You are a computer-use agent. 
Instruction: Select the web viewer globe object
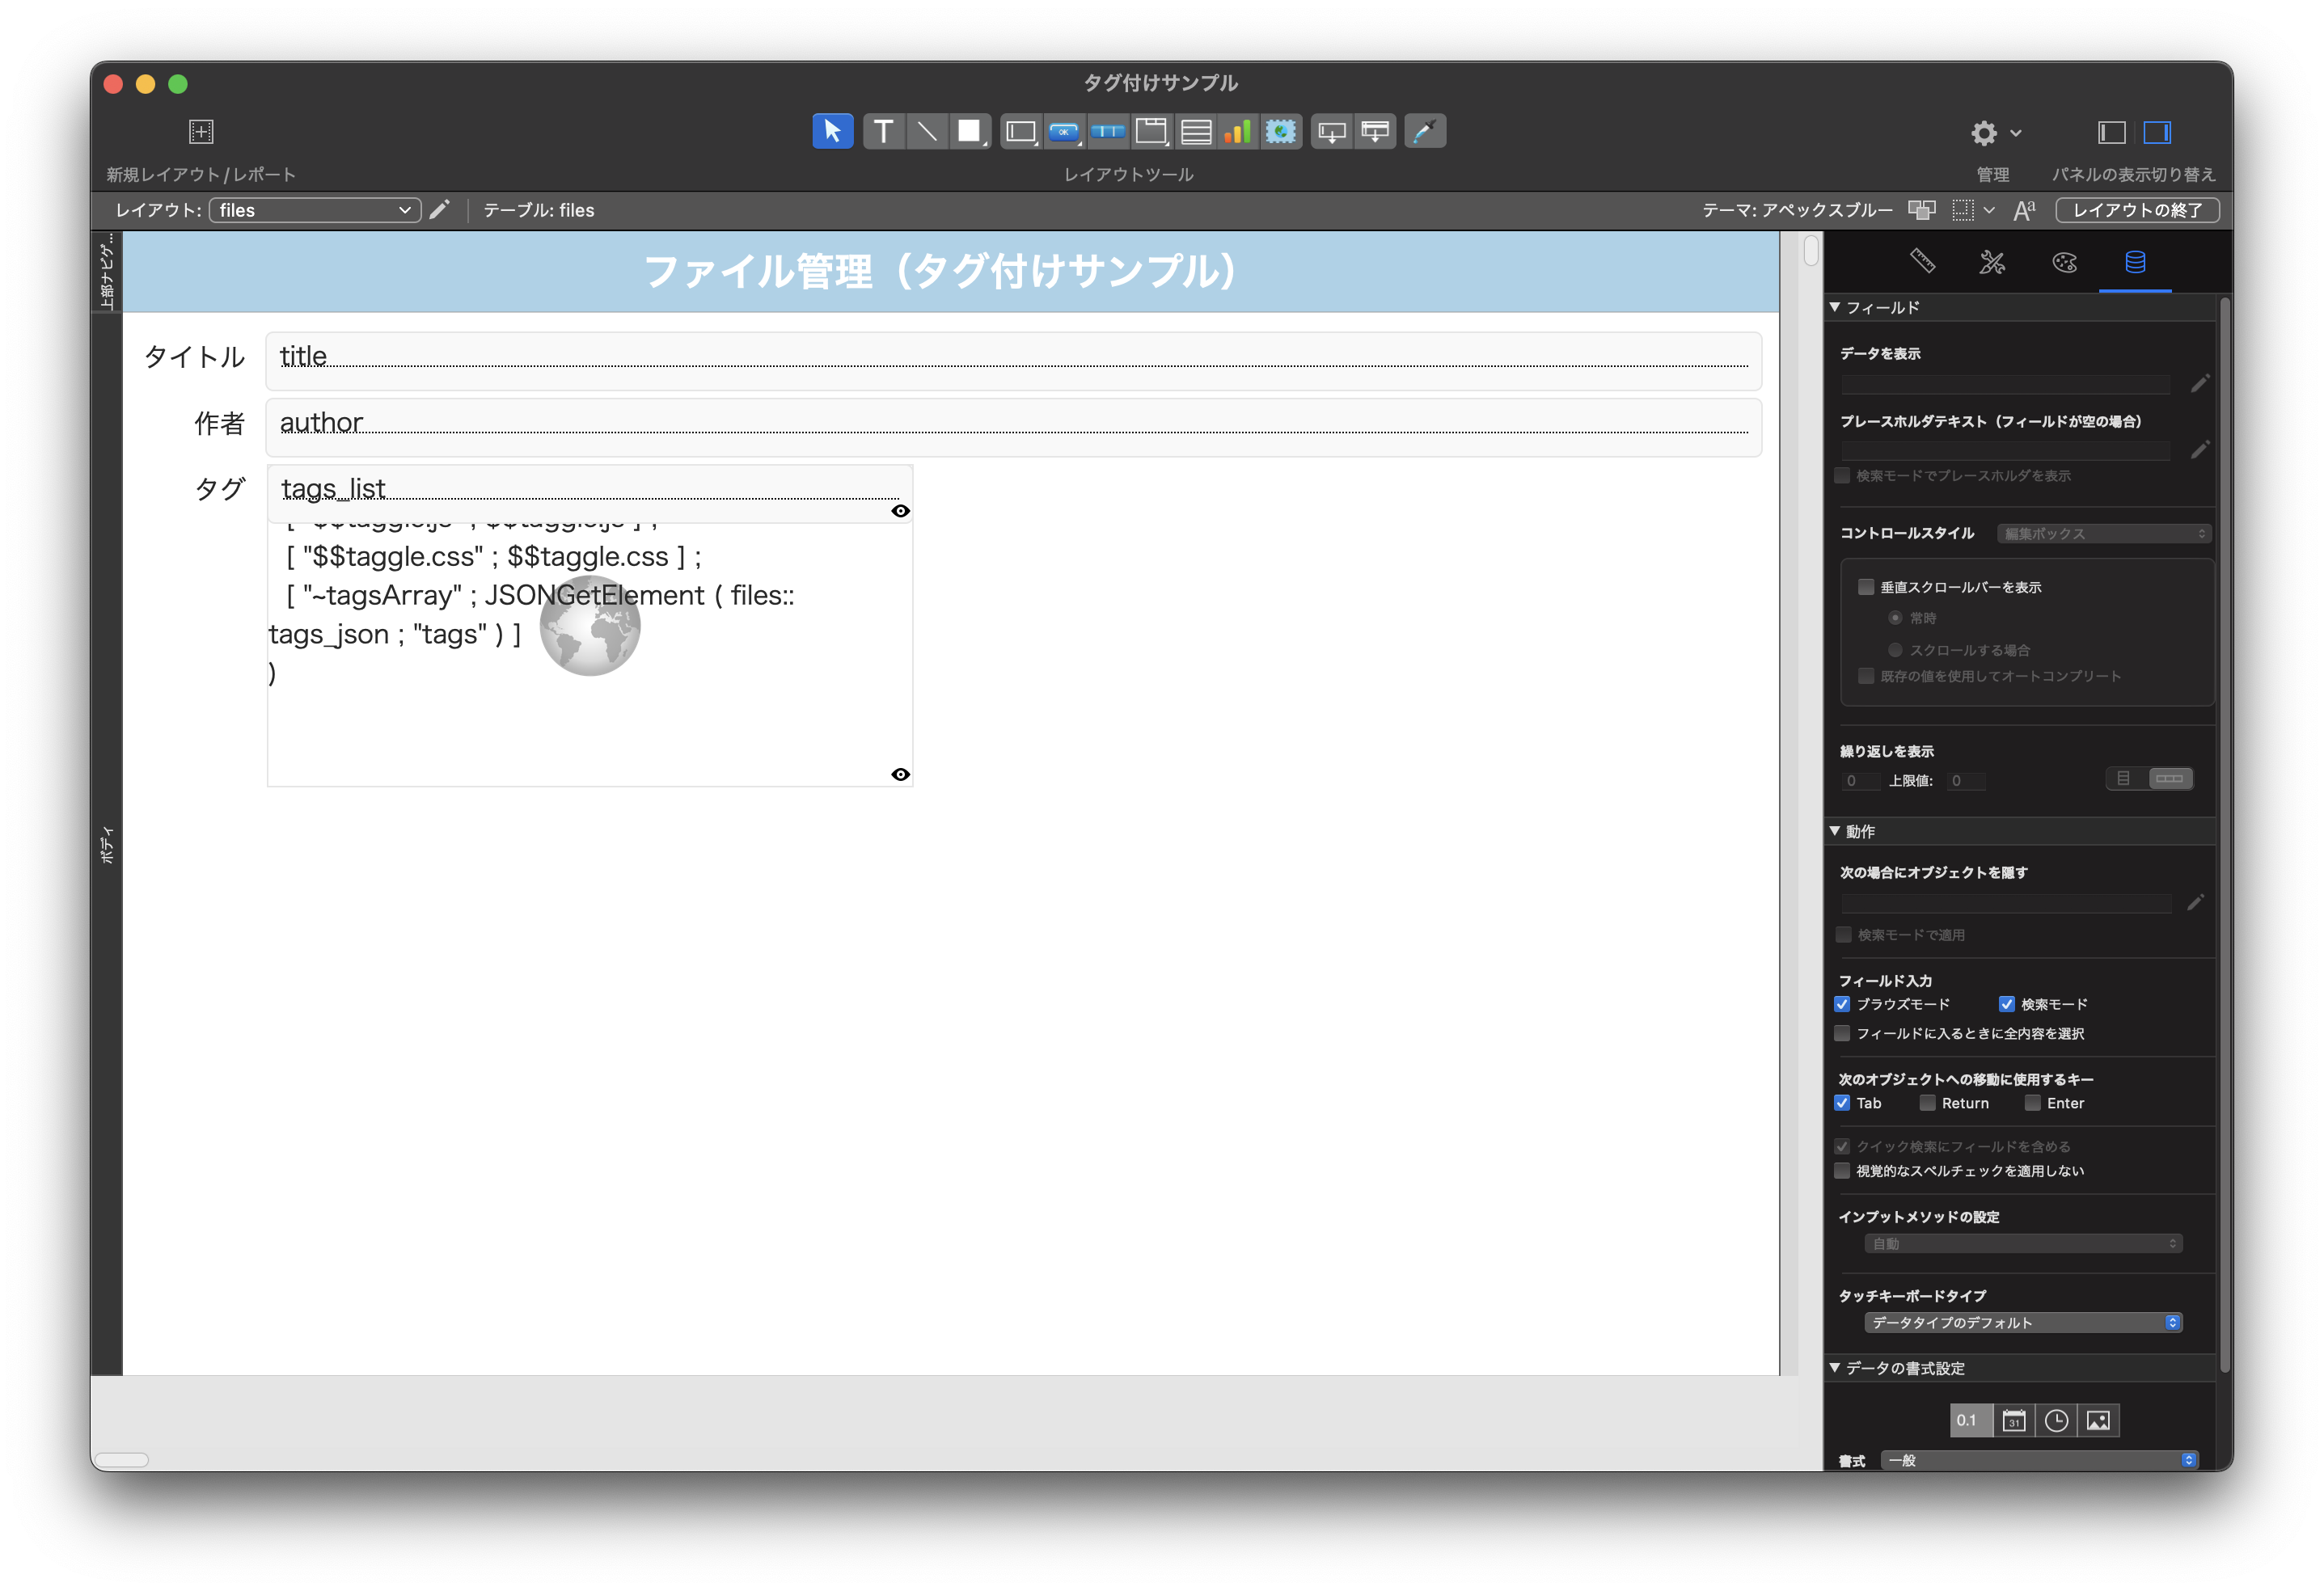click(x=589, y=625)
